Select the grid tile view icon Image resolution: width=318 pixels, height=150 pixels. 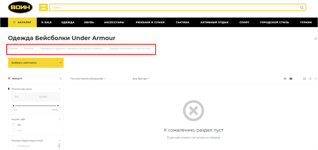click(x=304, y=78)
